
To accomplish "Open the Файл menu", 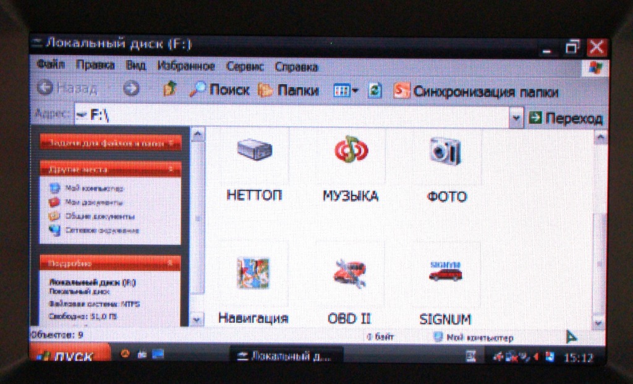I will pos(51,65).
